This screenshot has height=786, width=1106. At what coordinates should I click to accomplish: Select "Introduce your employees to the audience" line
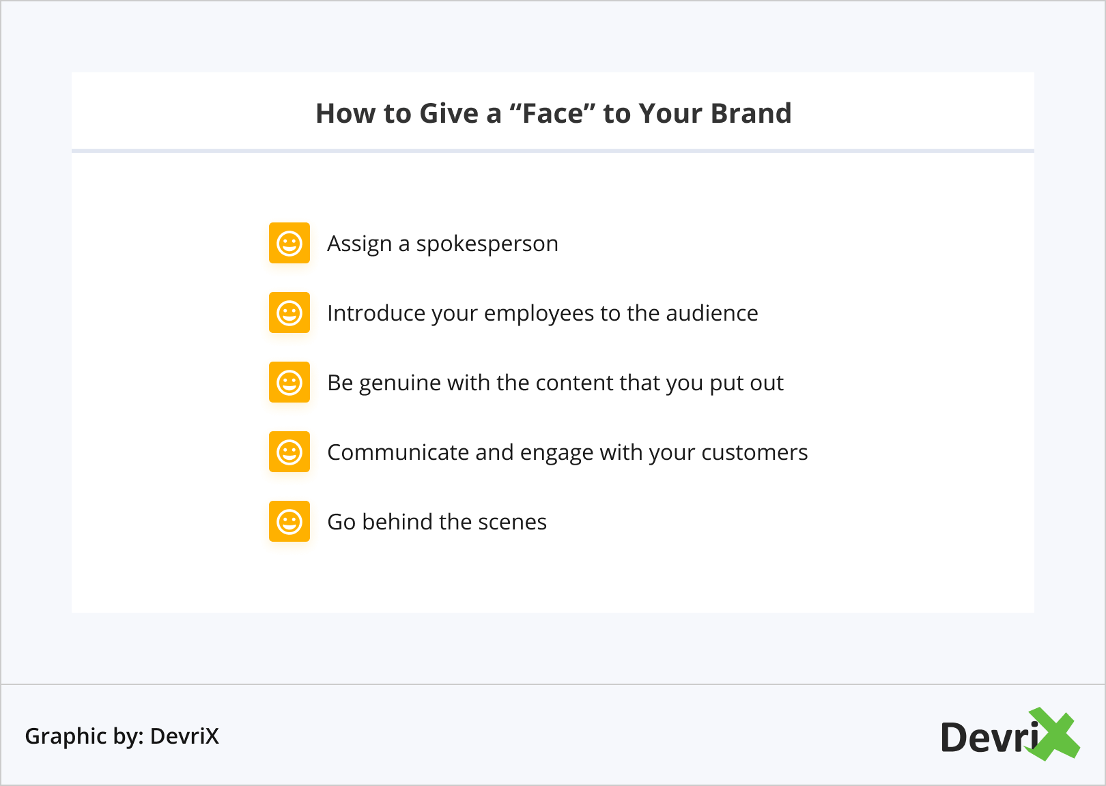pos(542,313)
